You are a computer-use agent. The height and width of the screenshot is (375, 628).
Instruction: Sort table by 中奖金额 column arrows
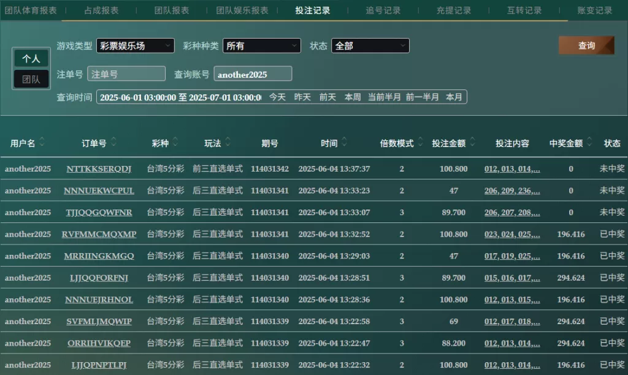pos(589,142)
